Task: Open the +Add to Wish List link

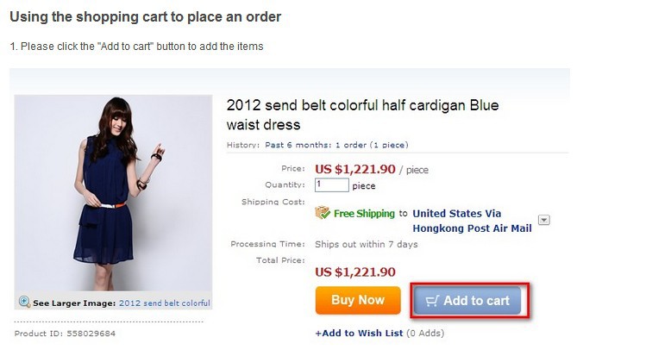Action: [359, 333]
